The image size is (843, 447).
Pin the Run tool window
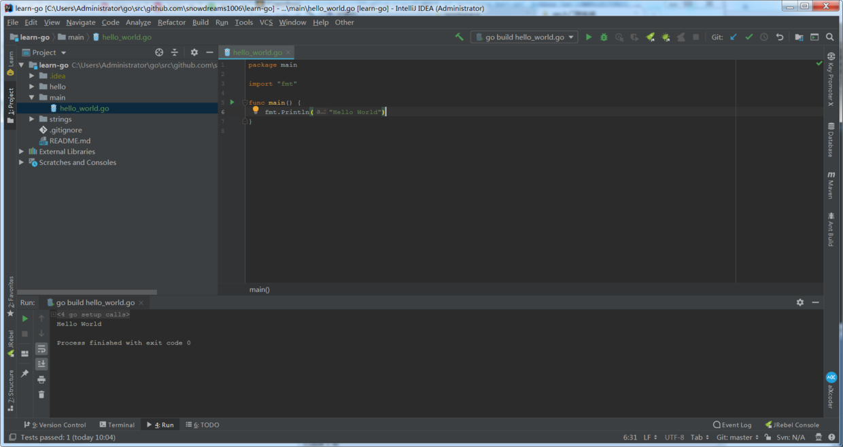tap(24, 372)
